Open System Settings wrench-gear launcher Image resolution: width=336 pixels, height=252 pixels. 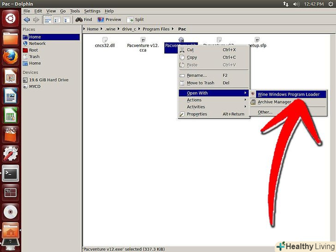coord(10,154)
